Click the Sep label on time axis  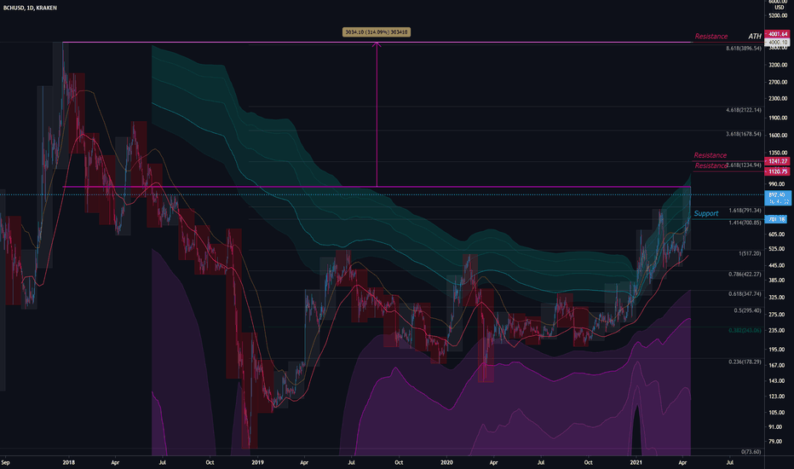pos(5,462)
